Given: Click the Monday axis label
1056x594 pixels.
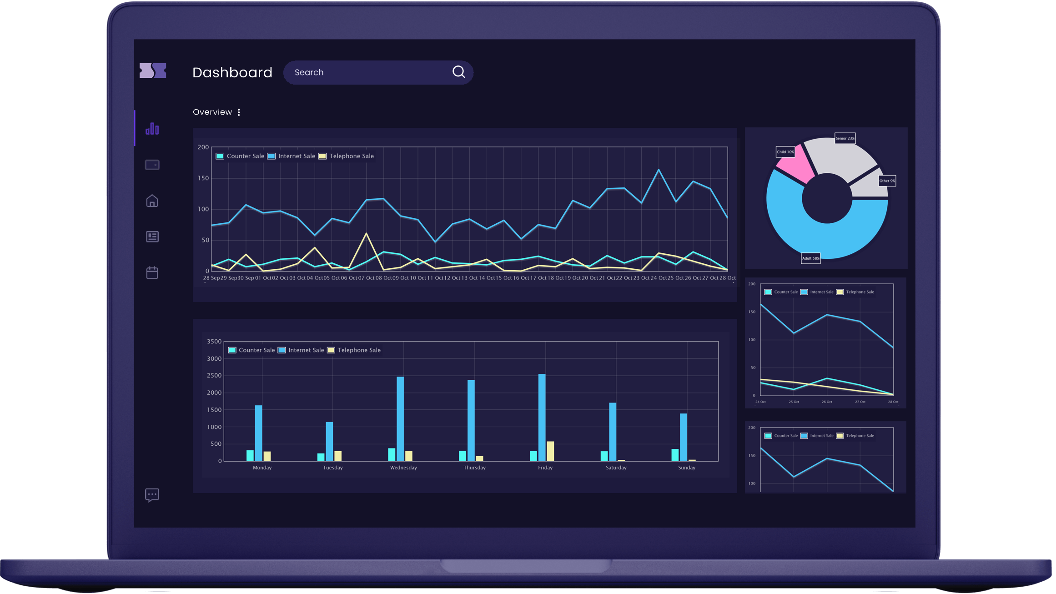Looking at the screenshot, I should (262, 468).
